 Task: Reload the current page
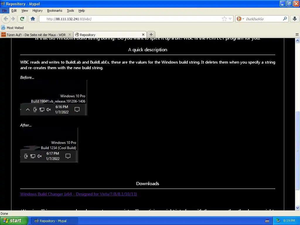pyautogui.click(x=22, y=19)
